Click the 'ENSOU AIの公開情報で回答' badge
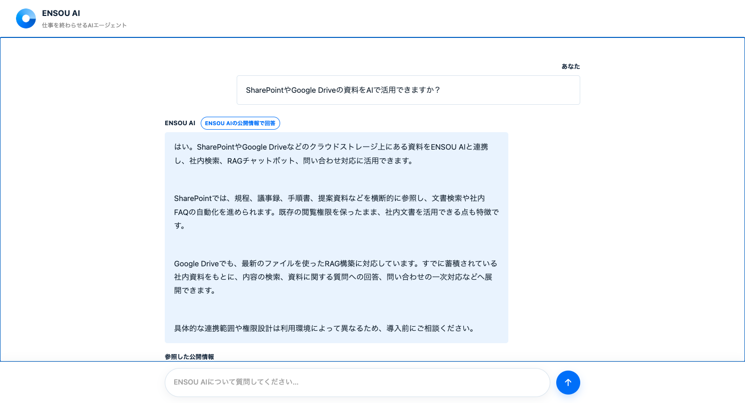The image size is (745, 403). click(240, 123)
